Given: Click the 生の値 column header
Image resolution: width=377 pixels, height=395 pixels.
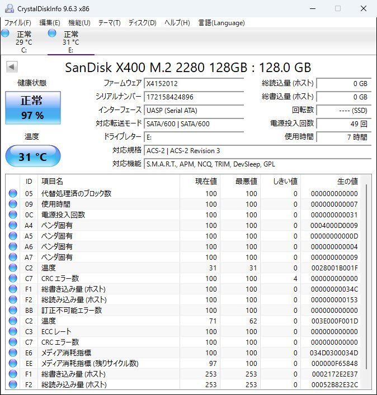Looking at the screenshot, I should click(331, 181).
